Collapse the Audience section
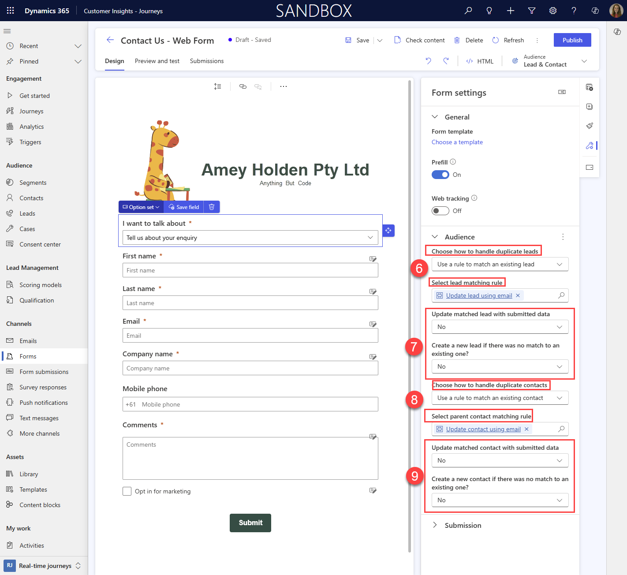 point(435,237)
